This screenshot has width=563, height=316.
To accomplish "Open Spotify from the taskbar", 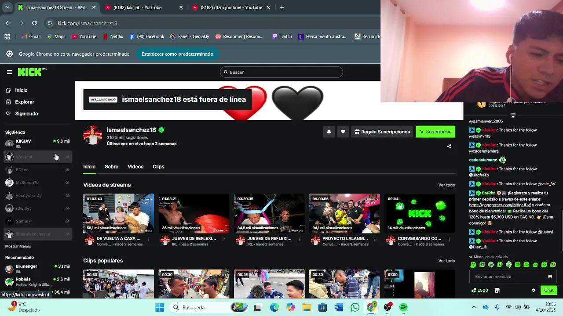I will 403,307.
